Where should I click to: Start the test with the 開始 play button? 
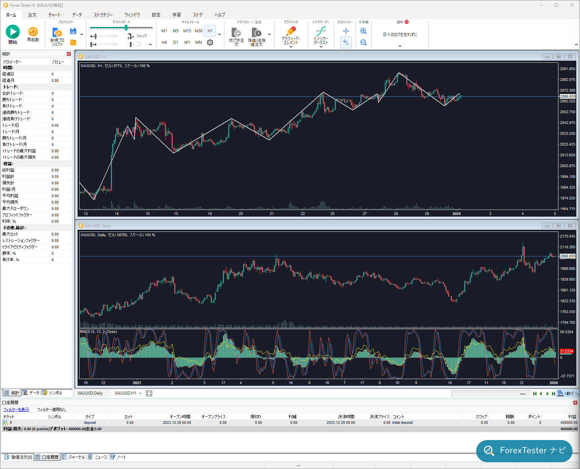13,34
